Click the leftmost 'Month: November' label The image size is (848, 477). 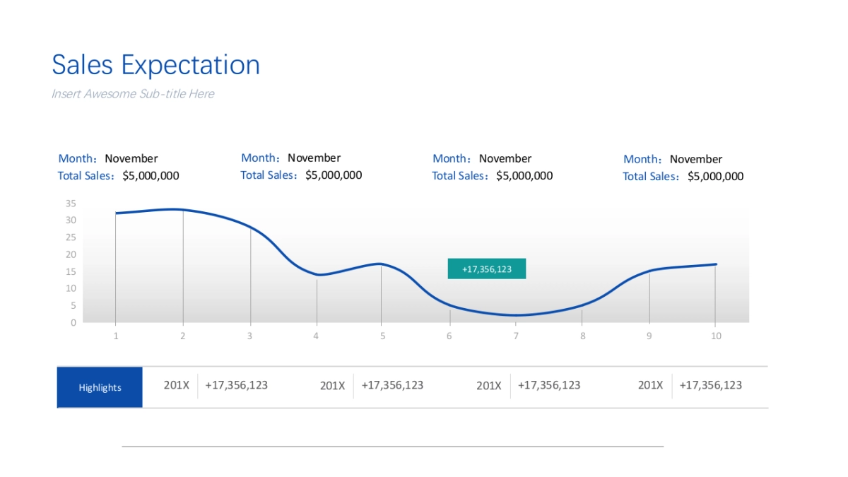108,158
